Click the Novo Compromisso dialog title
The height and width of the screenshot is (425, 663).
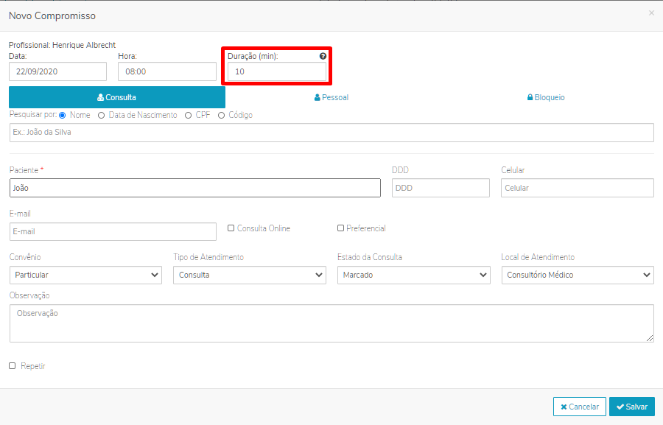tap(52, 15)
